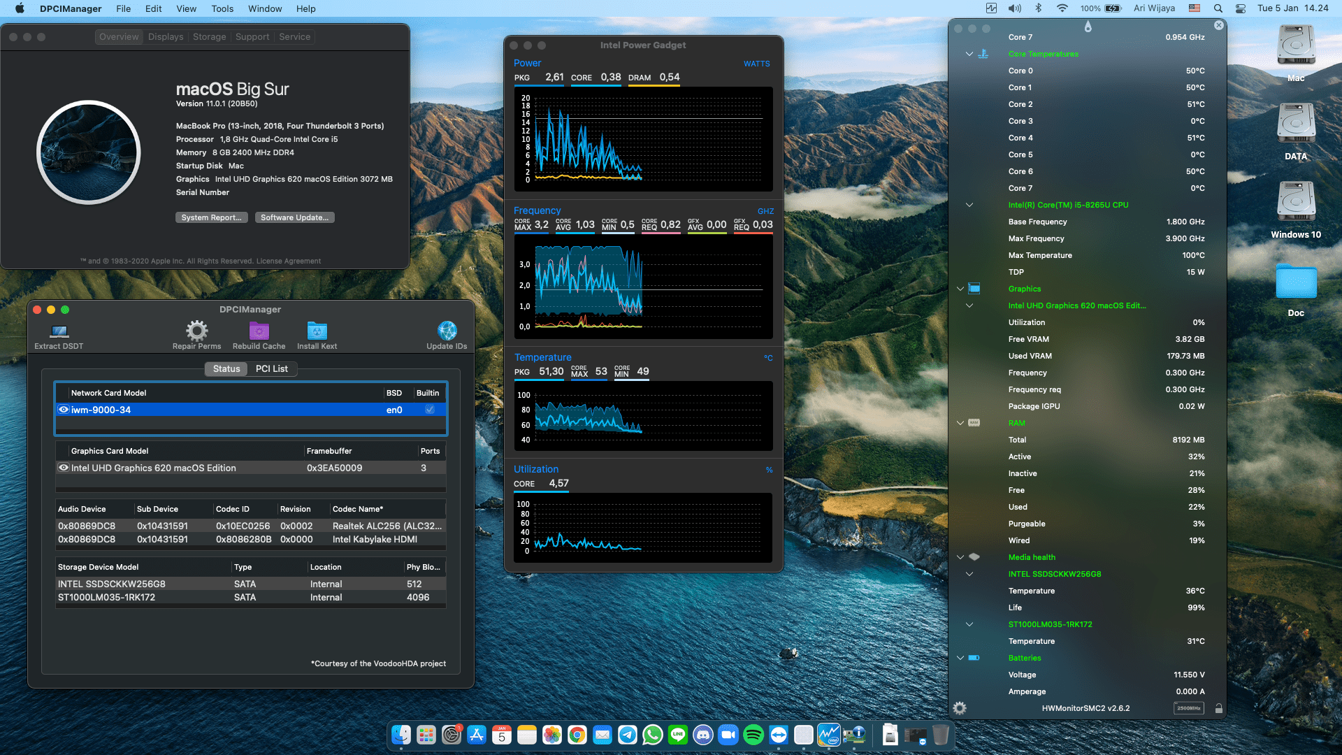The image size is (1342, 755).
Task: Toggle visibility of iwm-9000-34 network card
Action: tap(64, 410)
